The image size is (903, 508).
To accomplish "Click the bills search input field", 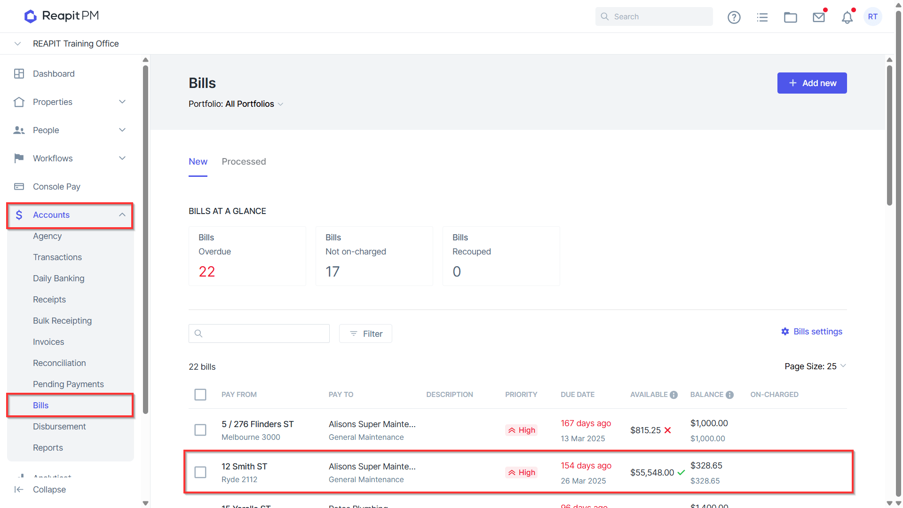I will [x=259, y=333].
